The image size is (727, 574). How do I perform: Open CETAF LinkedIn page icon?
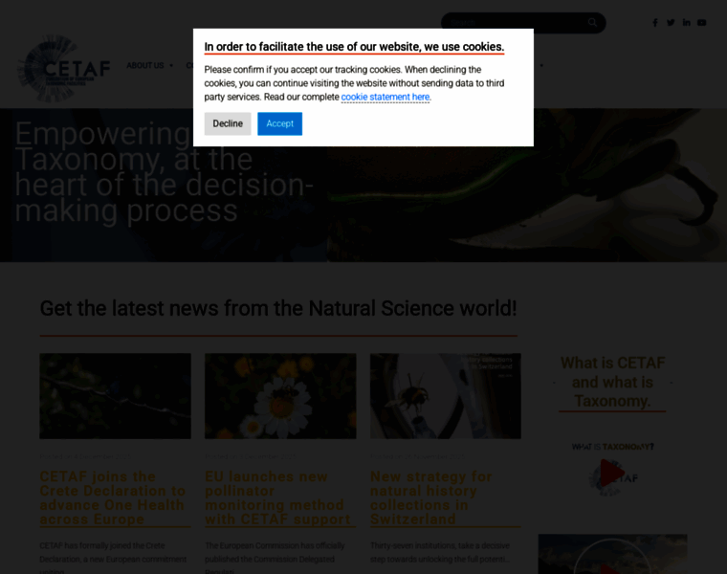686,23
